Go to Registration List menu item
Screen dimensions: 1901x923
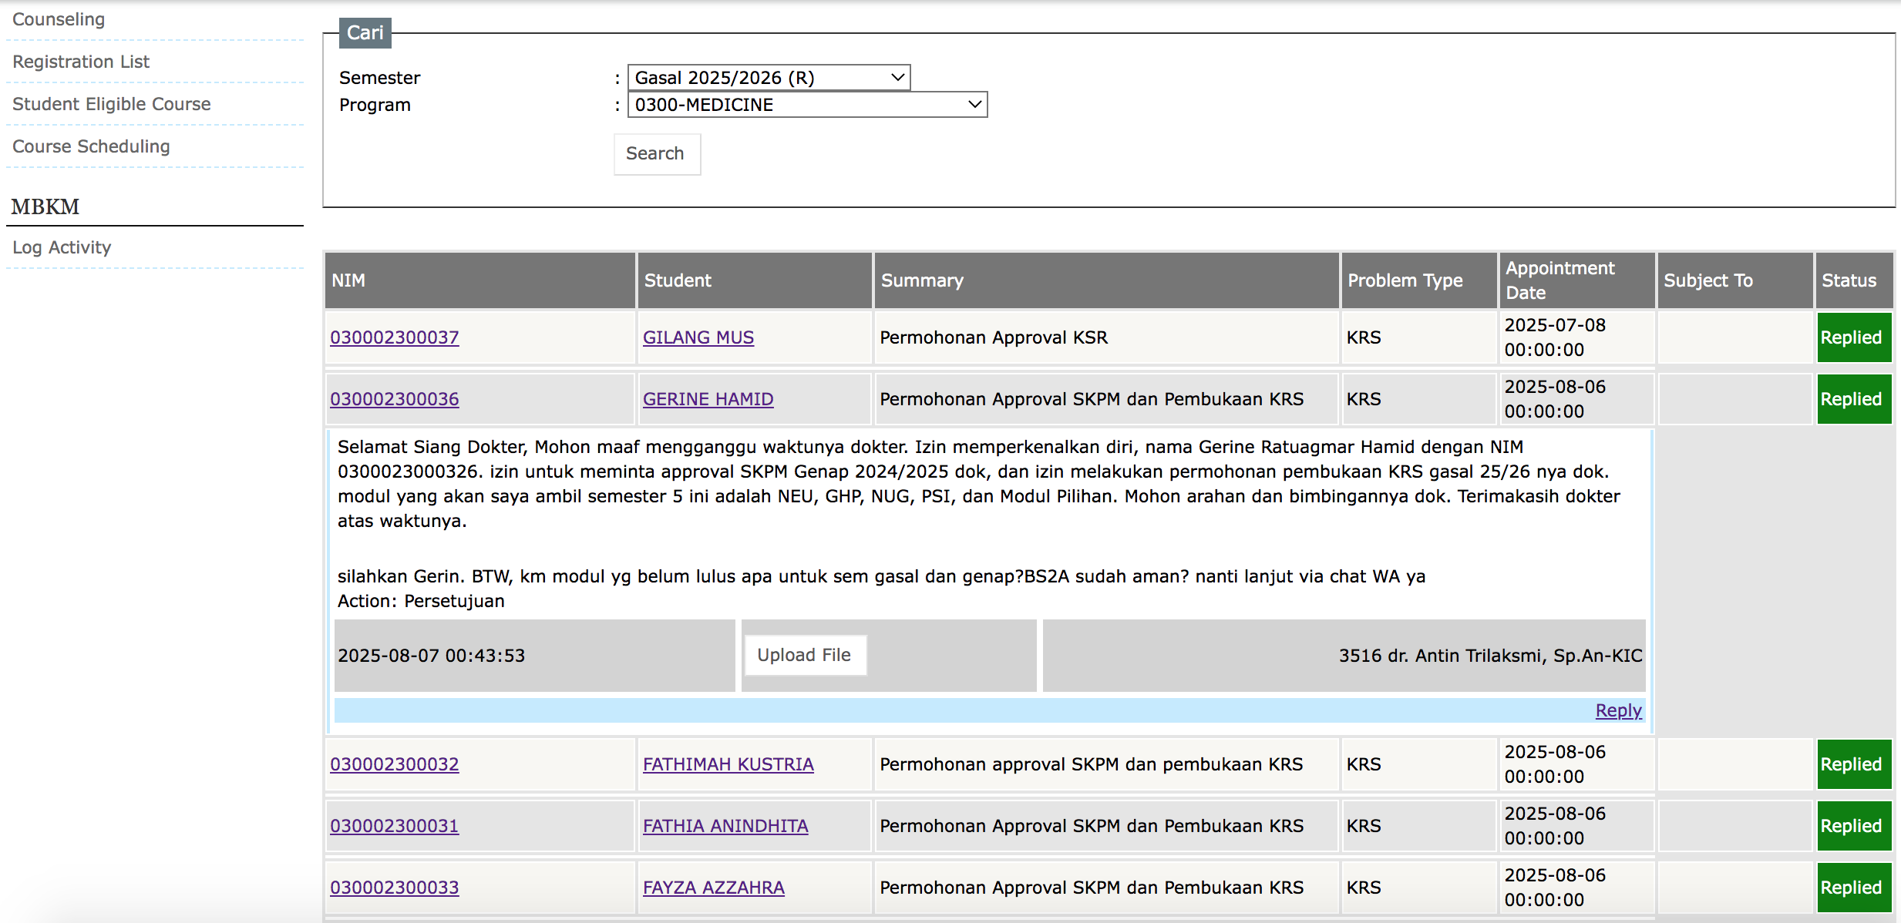[x=81, y=62]
